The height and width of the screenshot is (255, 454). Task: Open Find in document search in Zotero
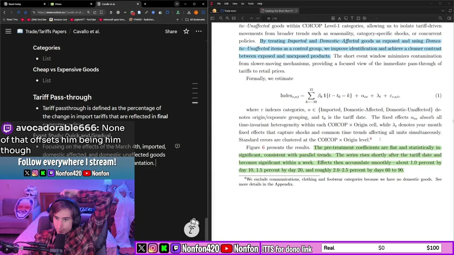(441, 18)
